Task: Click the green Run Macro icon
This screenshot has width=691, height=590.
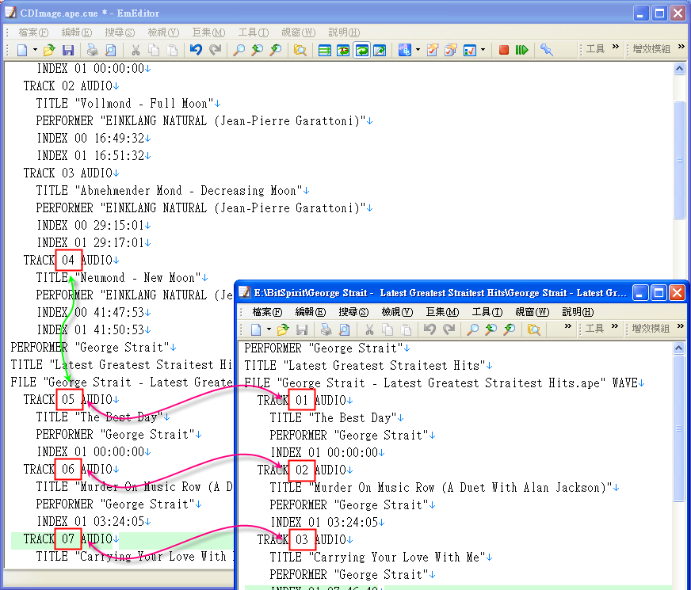Action: point(521,50)
